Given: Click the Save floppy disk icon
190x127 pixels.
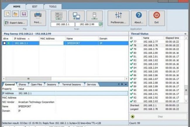Looking at the screenshot, I should (23, 14).
